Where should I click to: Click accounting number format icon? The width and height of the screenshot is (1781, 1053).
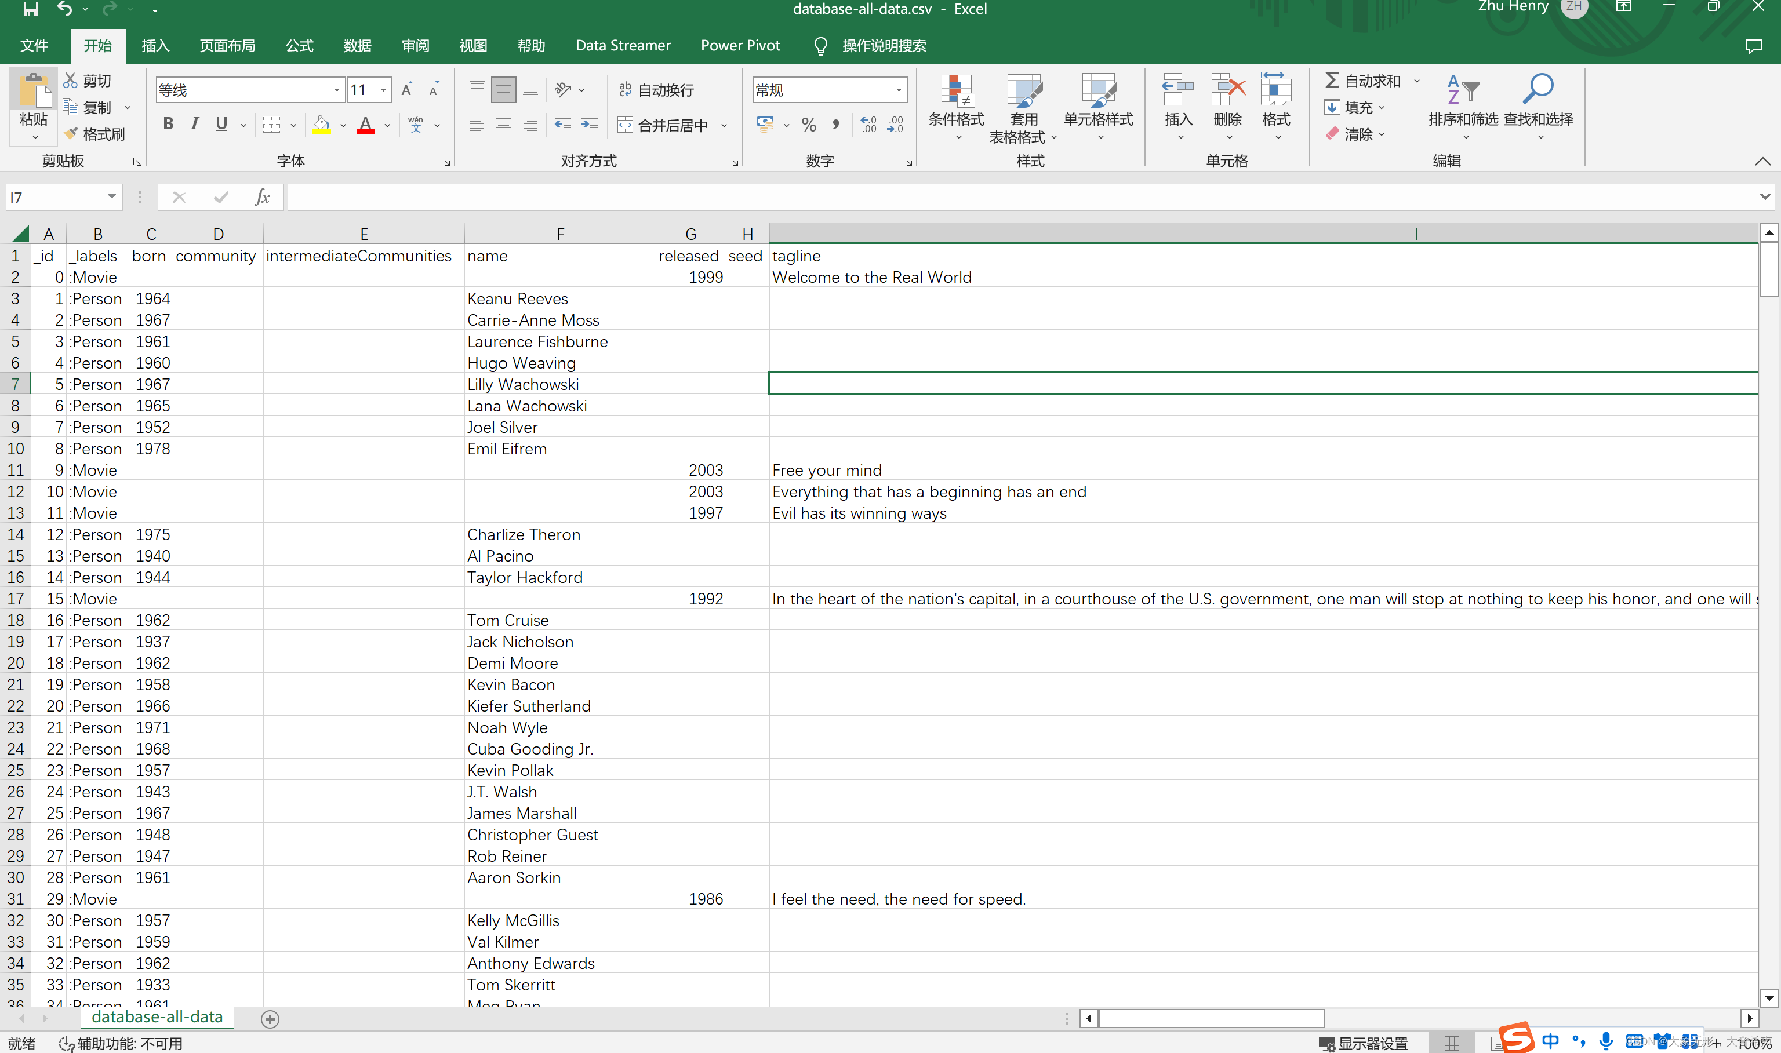[765, 125]
